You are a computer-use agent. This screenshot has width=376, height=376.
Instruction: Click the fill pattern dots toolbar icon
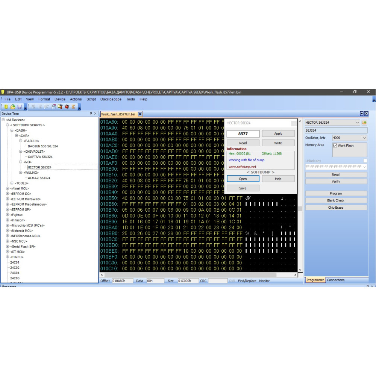coord(47,106)
